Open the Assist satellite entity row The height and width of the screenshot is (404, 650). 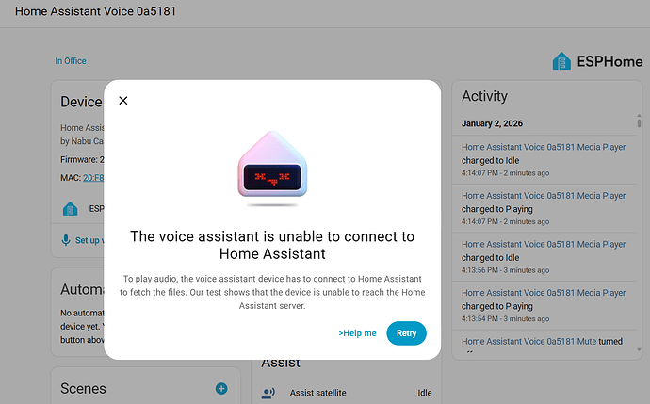347,393
